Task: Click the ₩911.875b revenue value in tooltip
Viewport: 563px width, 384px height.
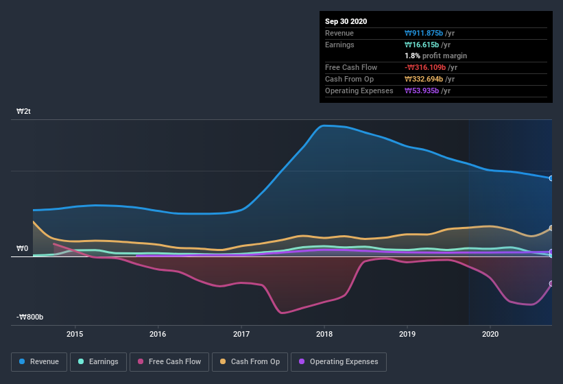Action: point(428,33)
